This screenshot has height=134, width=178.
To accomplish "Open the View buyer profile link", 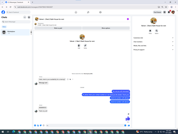I will 88,74.
